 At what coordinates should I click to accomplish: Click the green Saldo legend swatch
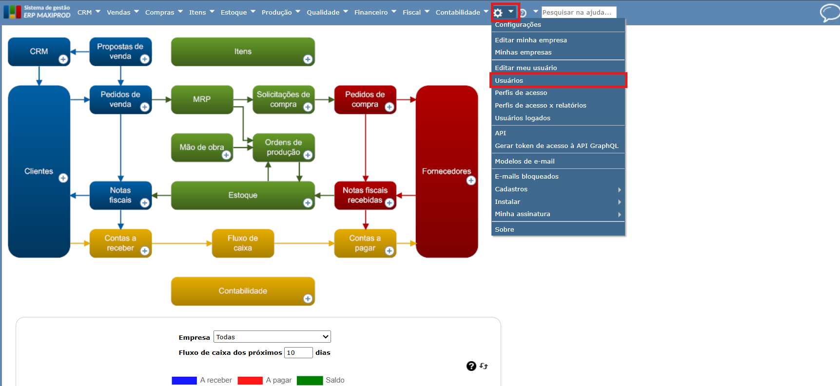pos(310,381)
